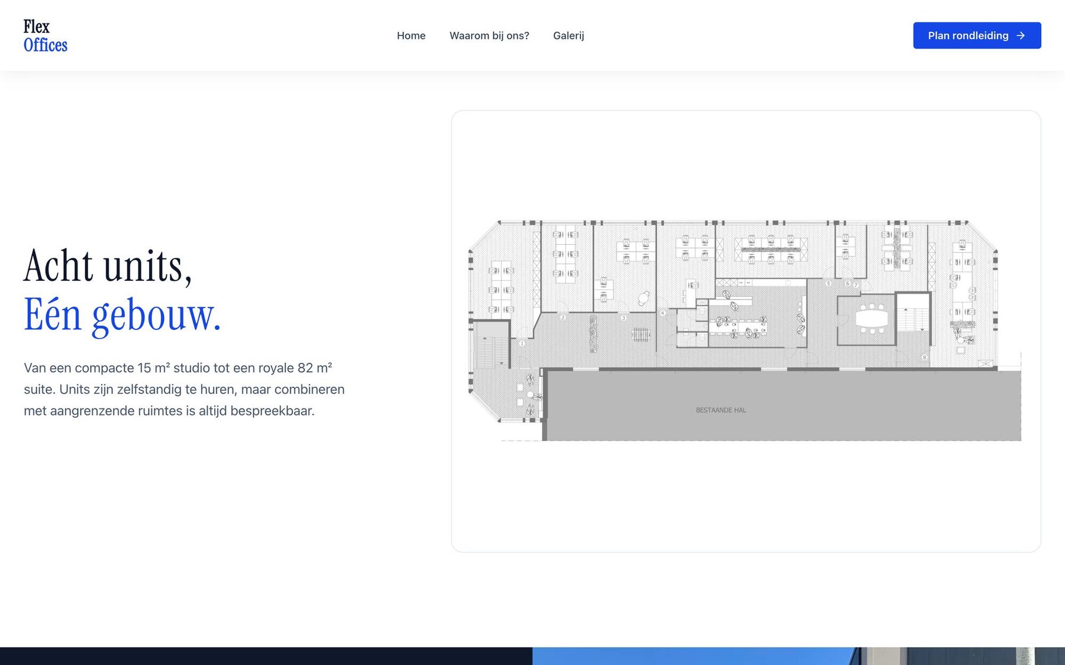Open the Galerij nav item
This screenshot has height=665, width=1065.
pyautogui.click(x=569, y=35)
